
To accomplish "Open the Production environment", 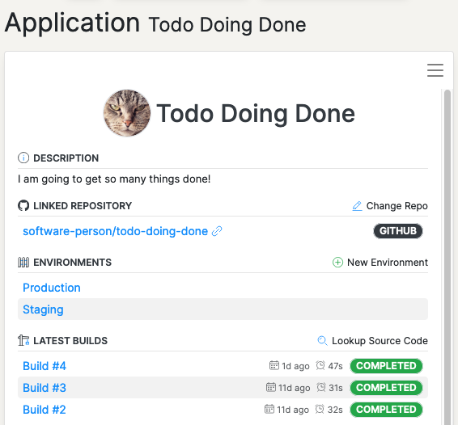I will click(x=52, y=288).
